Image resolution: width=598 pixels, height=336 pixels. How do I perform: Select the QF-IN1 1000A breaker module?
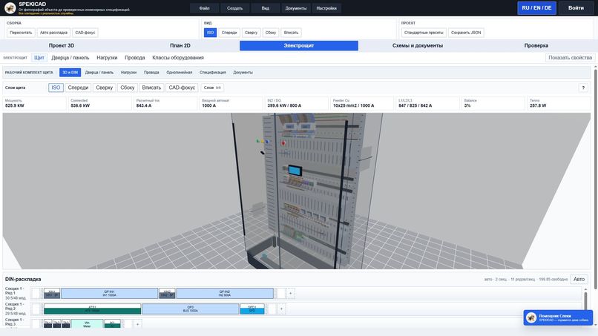pyautogui.click(x=110, y=293)
